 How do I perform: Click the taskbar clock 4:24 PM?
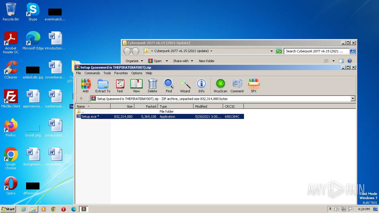(x=364, y=209)
